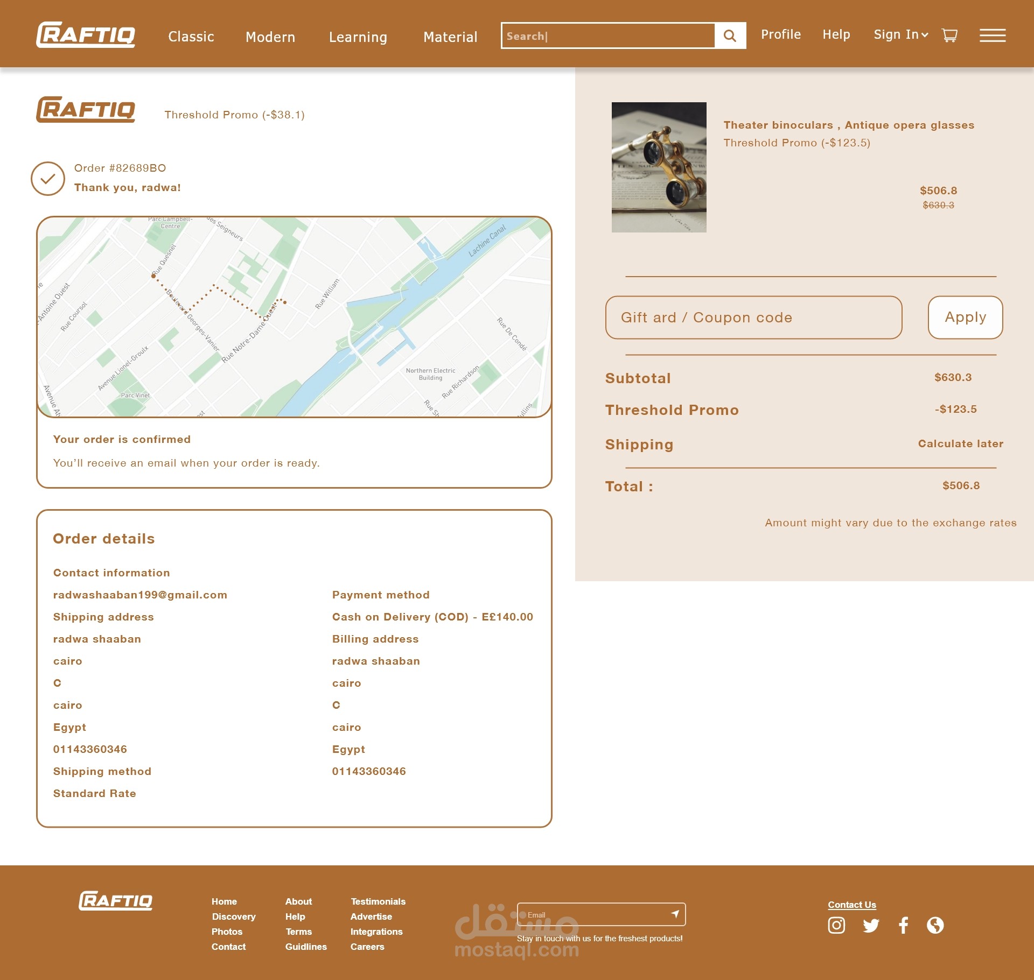This screenshot has width=1034, height=980.
Task: Open the hamburger menu icon
Action: click(992, 36)
